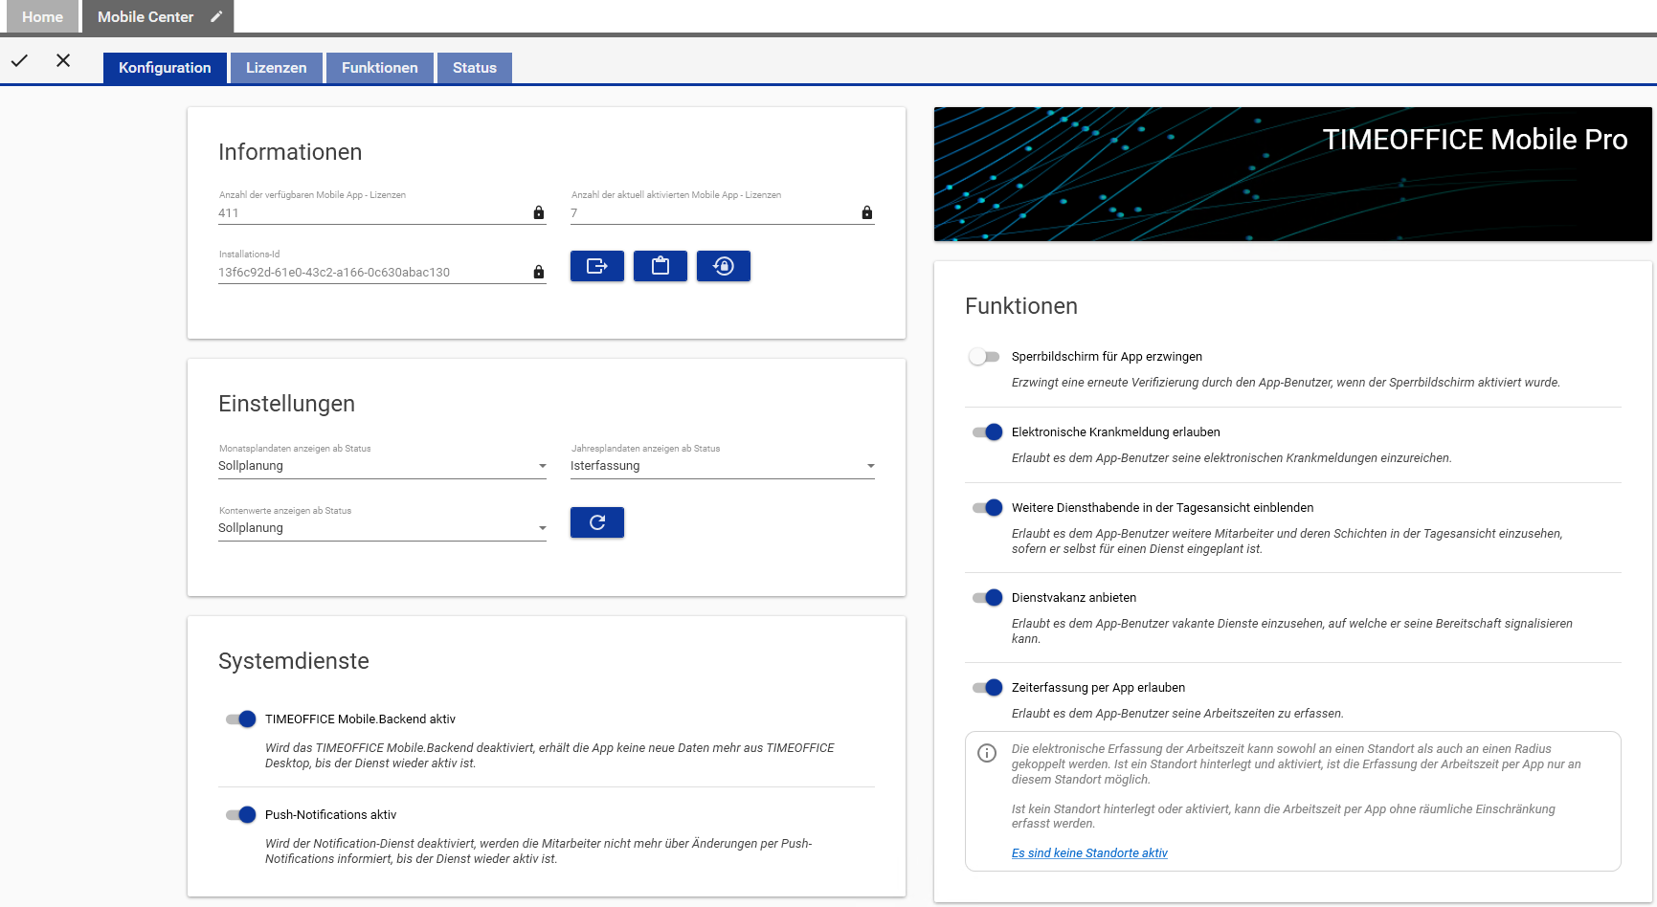Image resolution: width=1657 pixels, height=907 pixels.
Task: Click the clipboard copy button icon
Action: click(x=661, y=266)
